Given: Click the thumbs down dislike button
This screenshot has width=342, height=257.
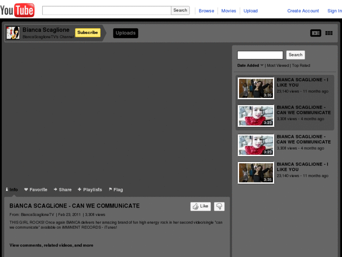Looking at the screenshot, I should coord(219,206).
